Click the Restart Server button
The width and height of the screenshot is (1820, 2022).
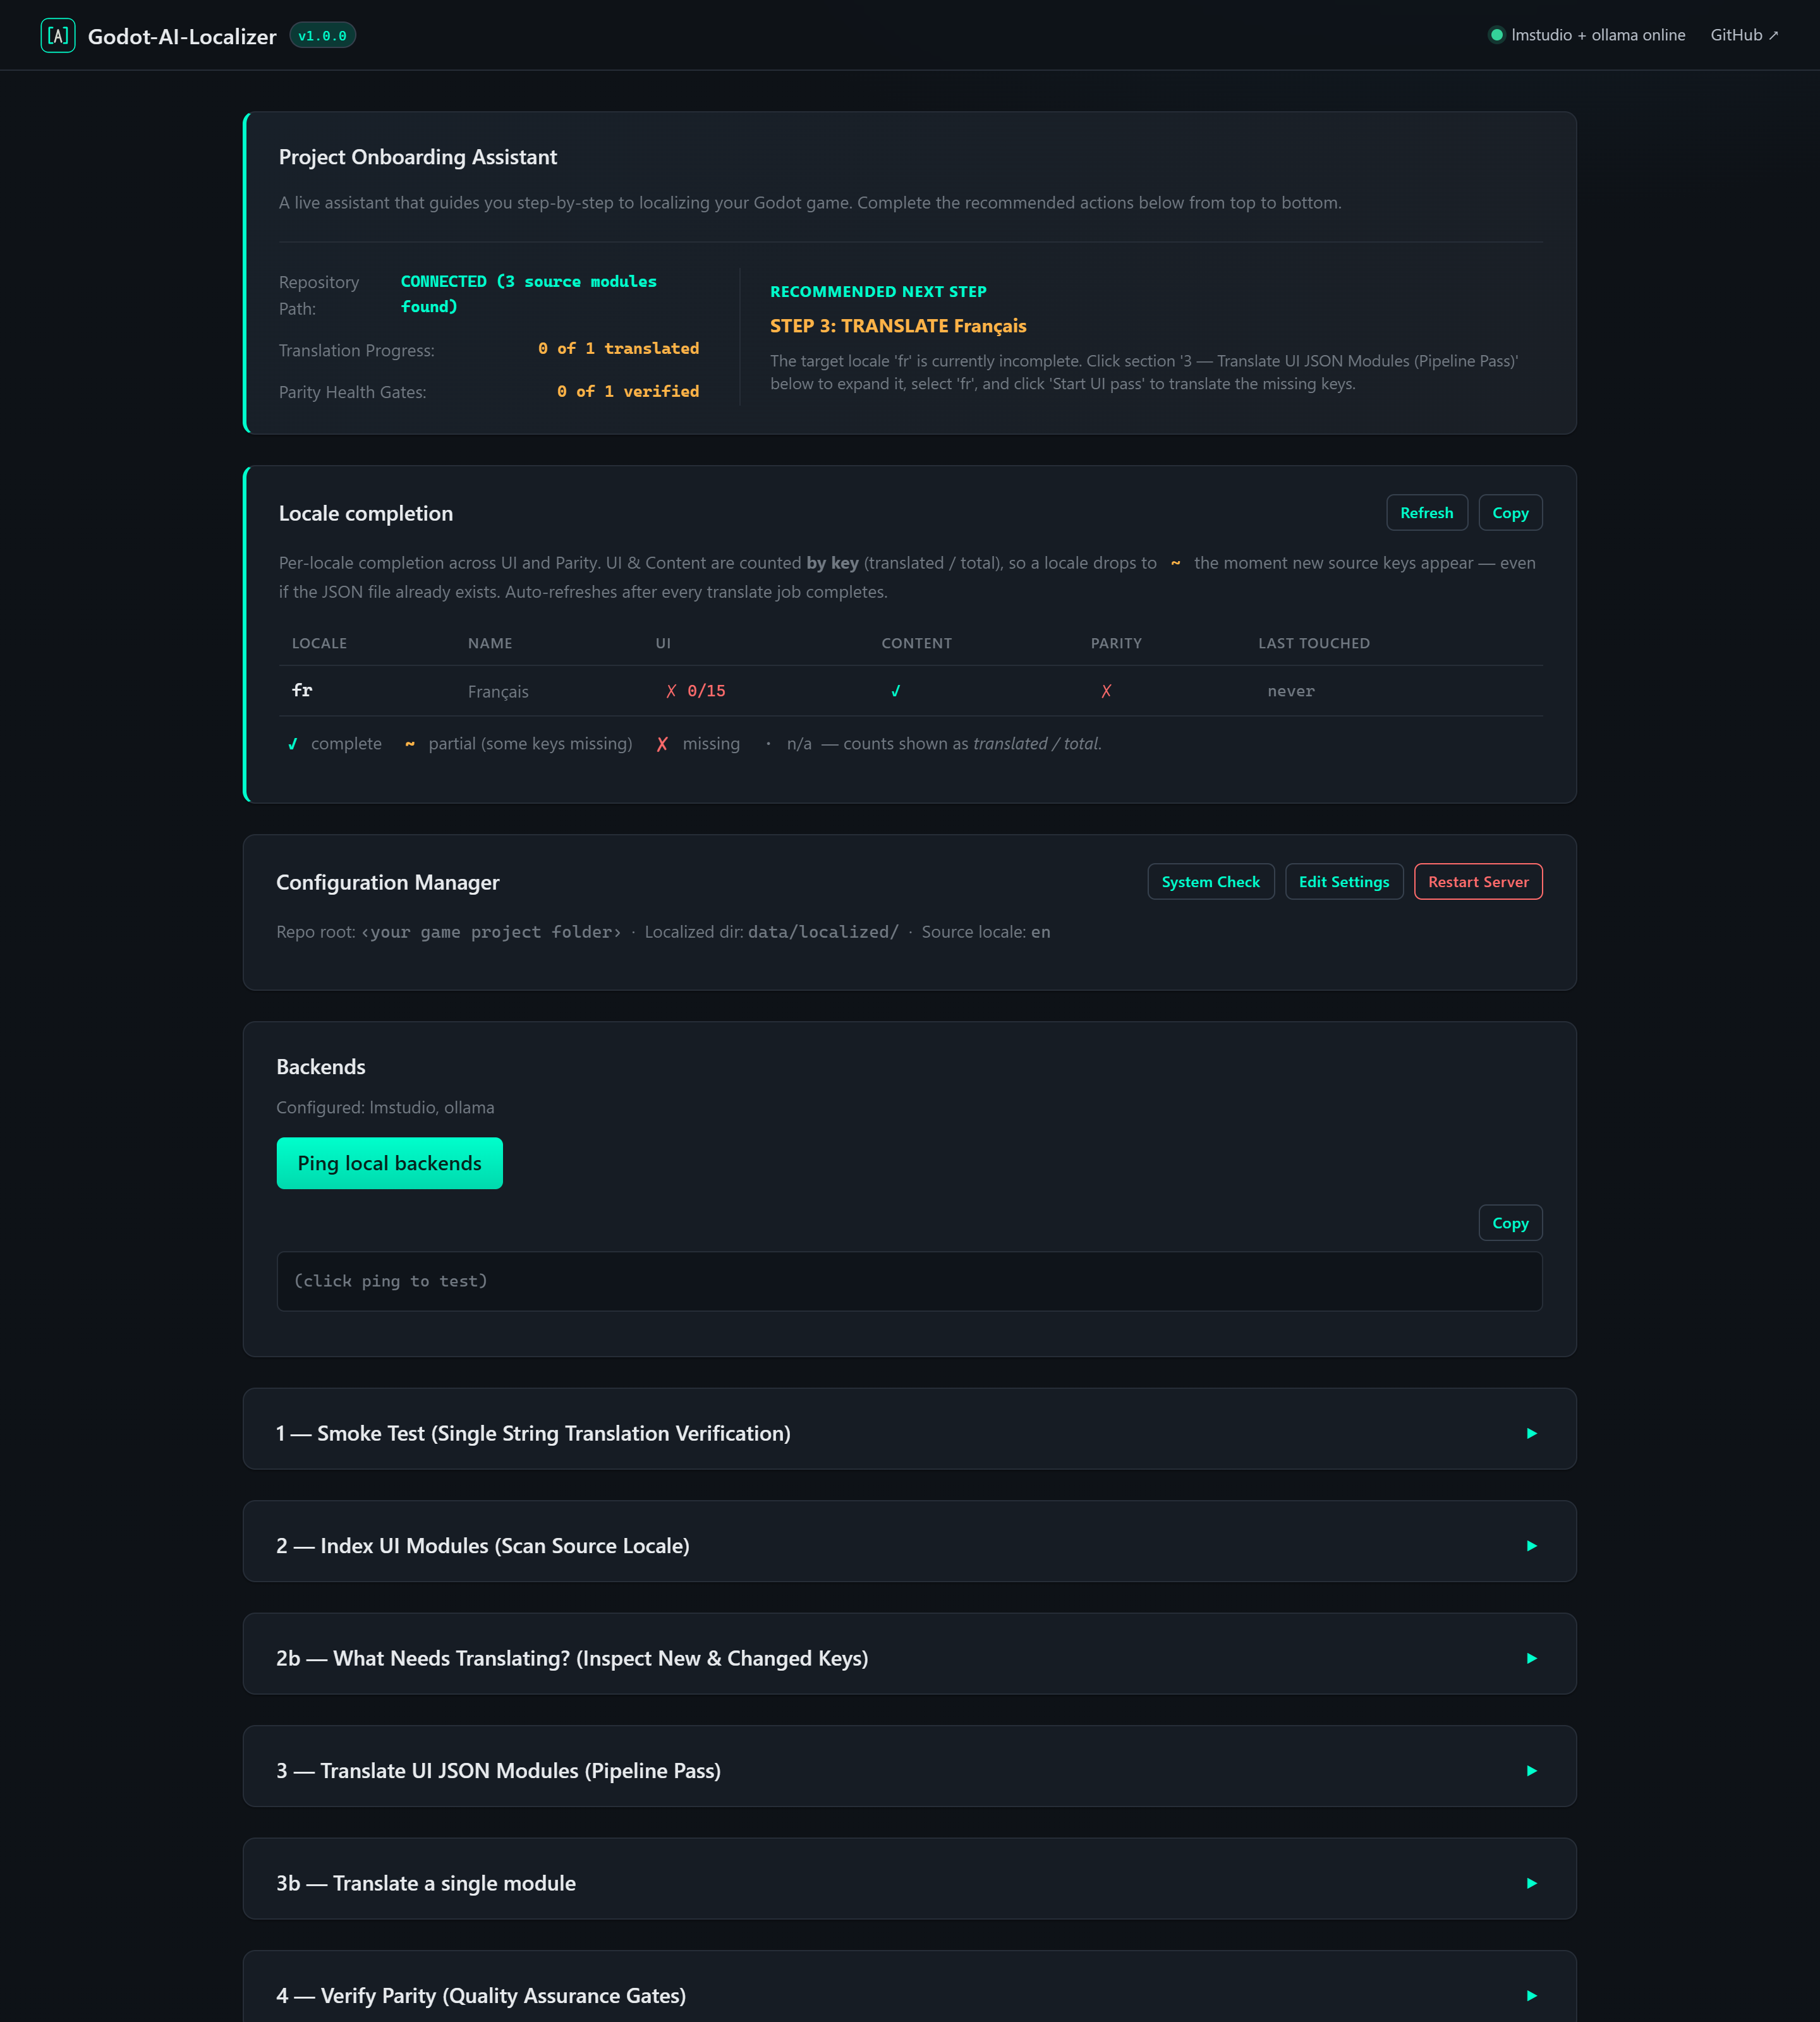click(1477, 882)
